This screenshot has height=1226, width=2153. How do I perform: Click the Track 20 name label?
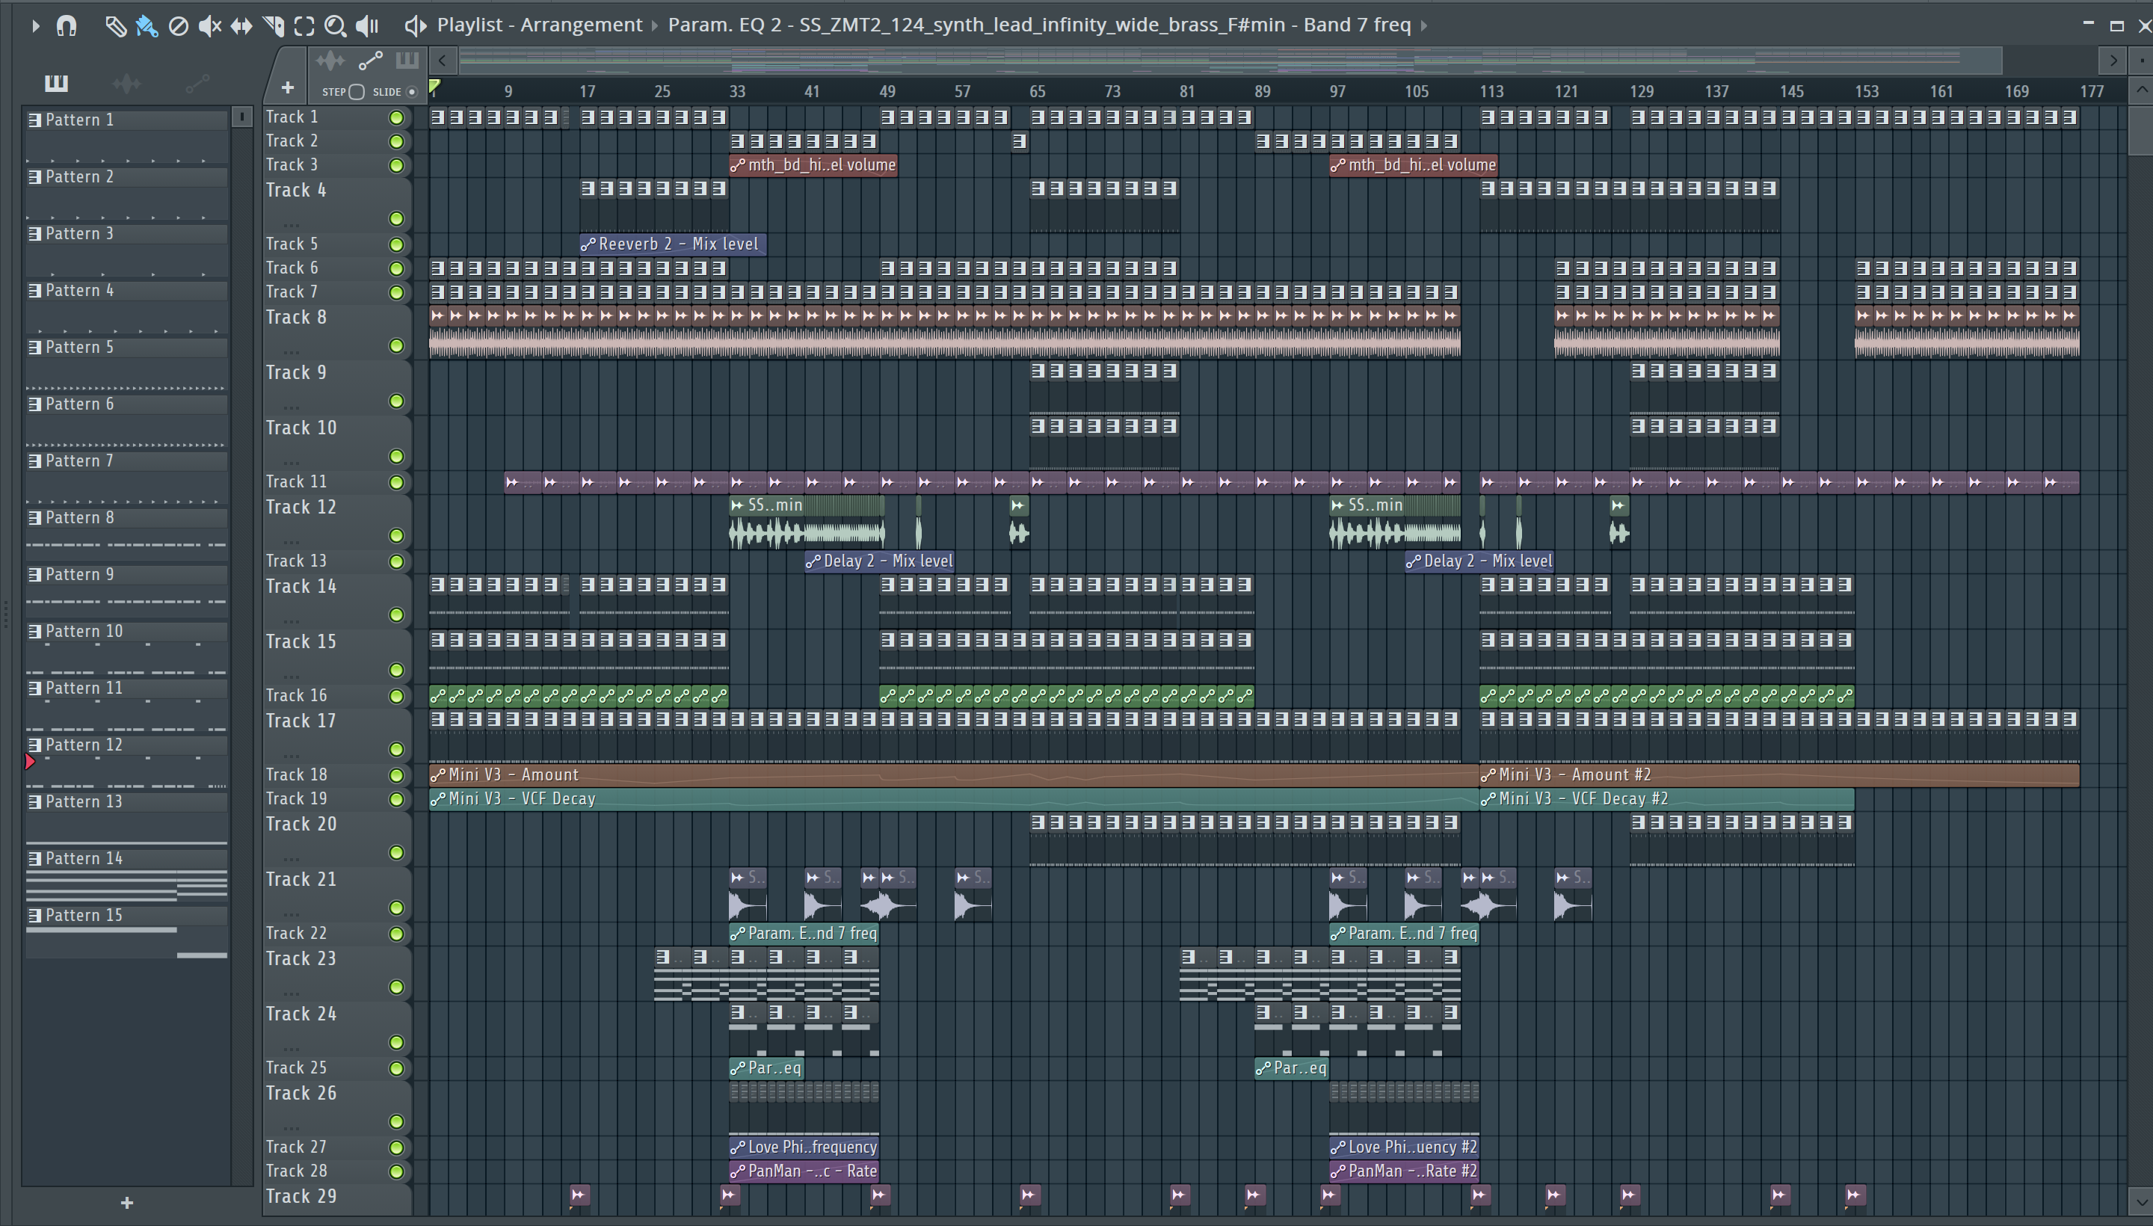[x=301, y=824]
